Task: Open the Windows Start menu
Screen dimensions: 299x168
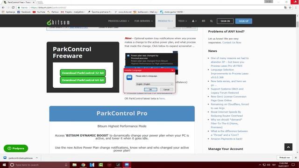Action: (x=4, y=165)
